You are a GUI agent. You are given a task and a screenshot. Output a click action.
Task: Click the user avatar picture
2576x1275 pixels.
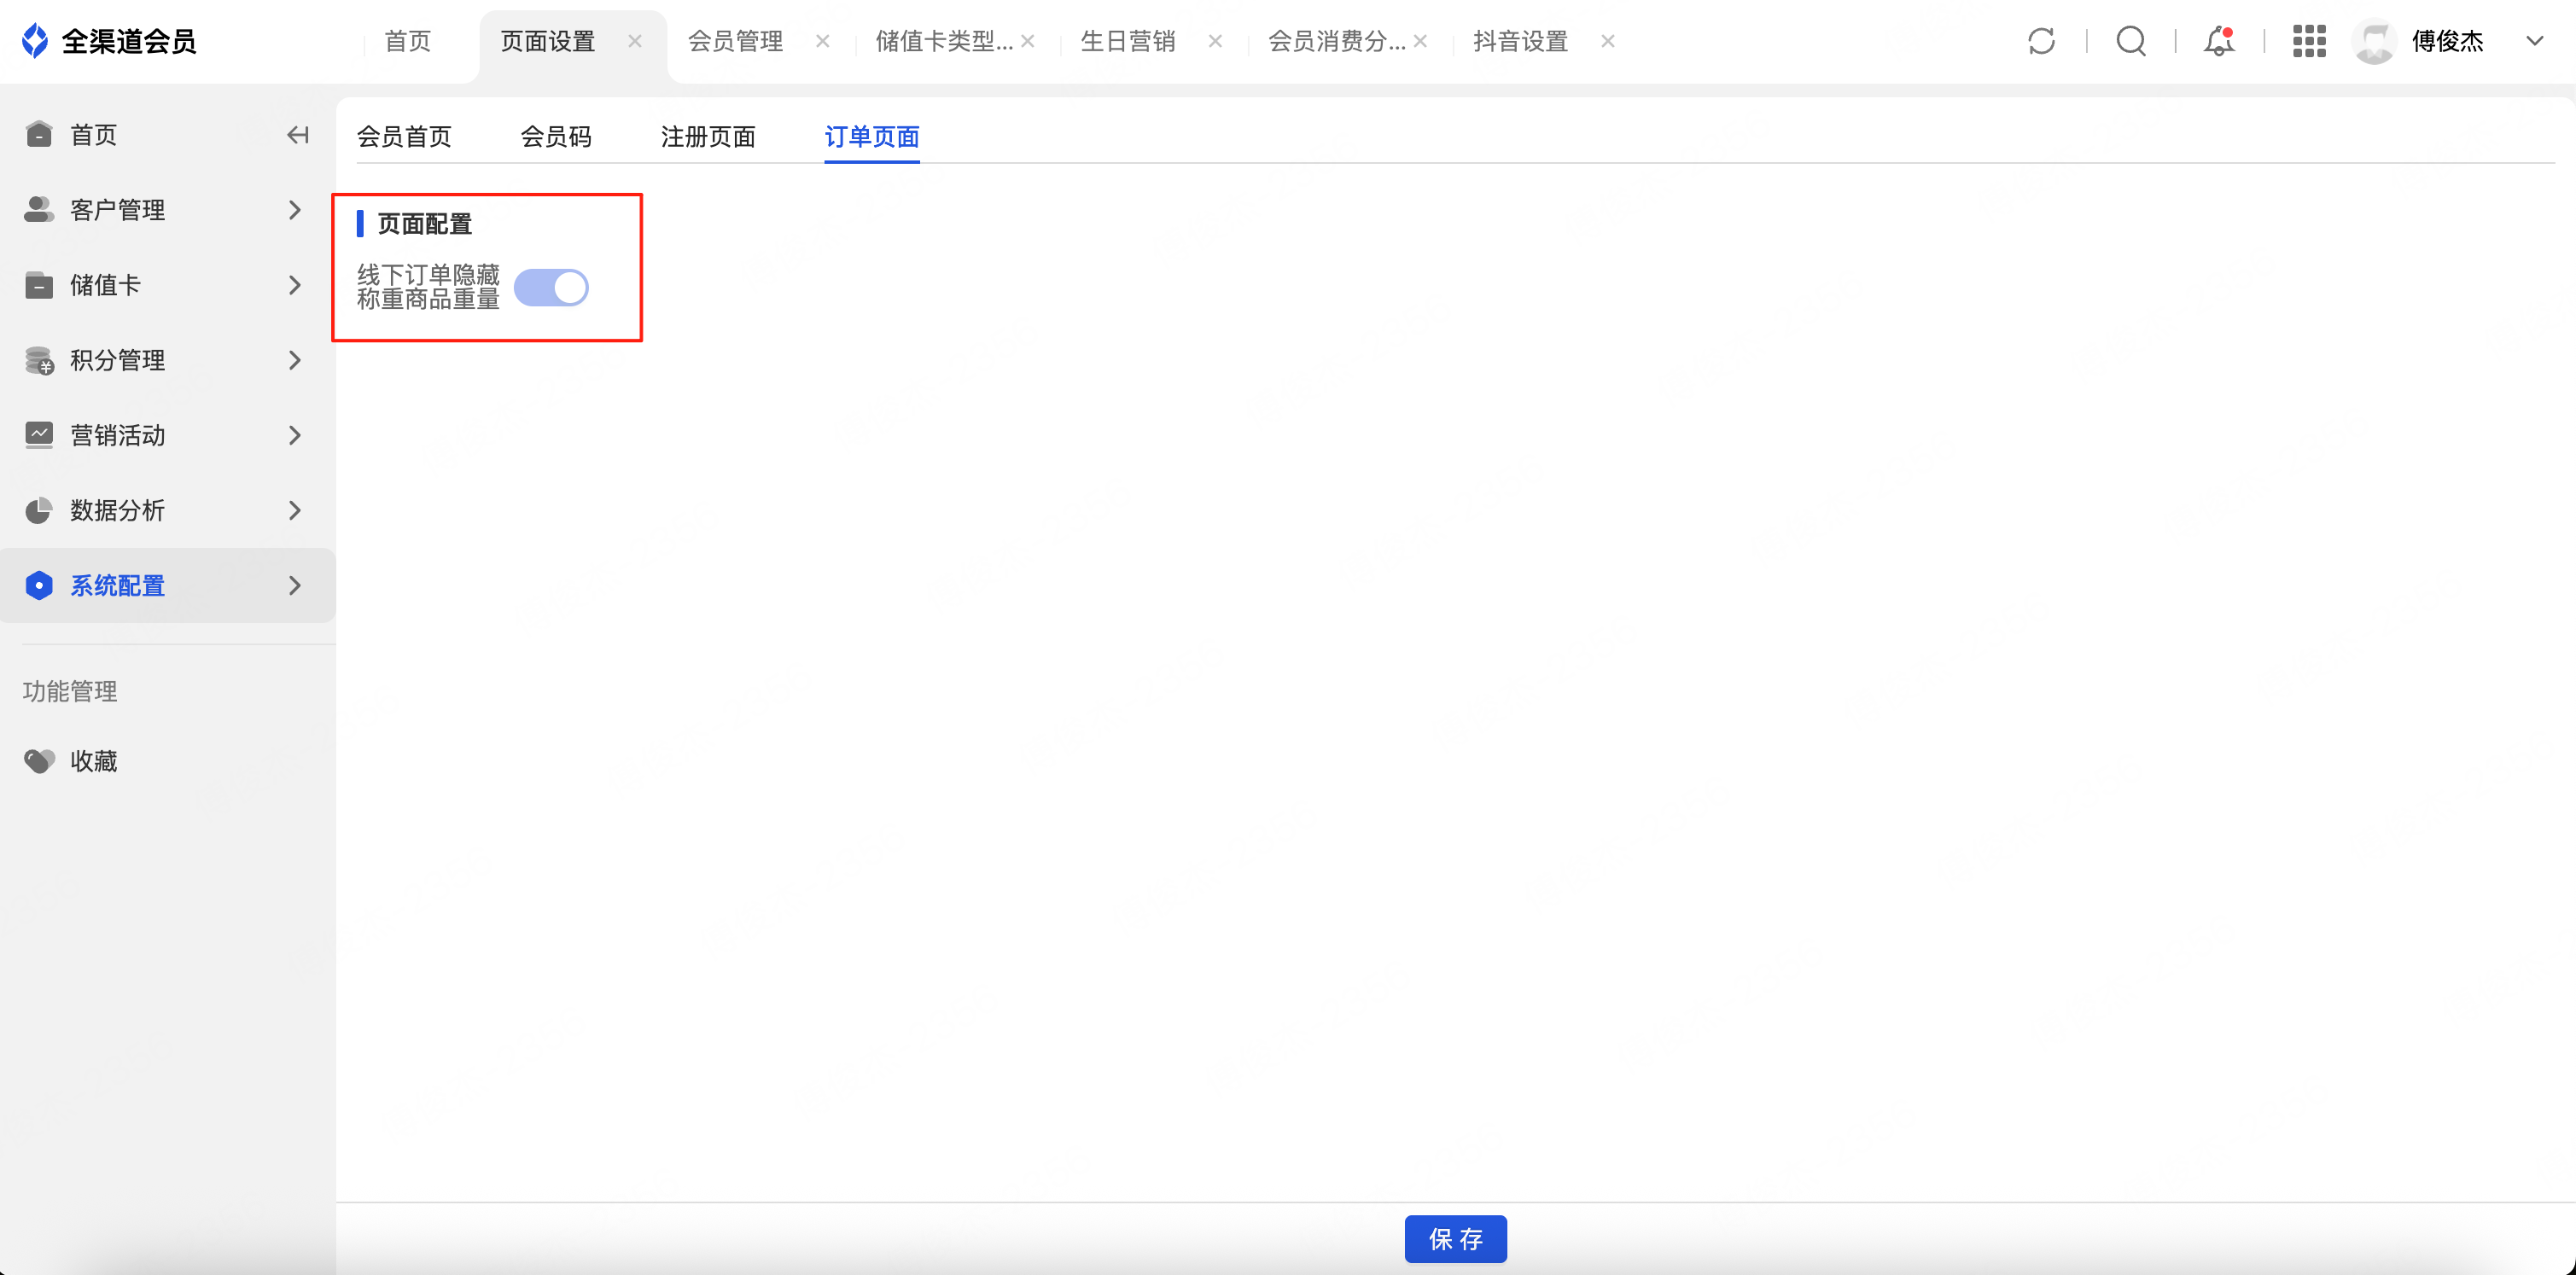coord(2375,41)
